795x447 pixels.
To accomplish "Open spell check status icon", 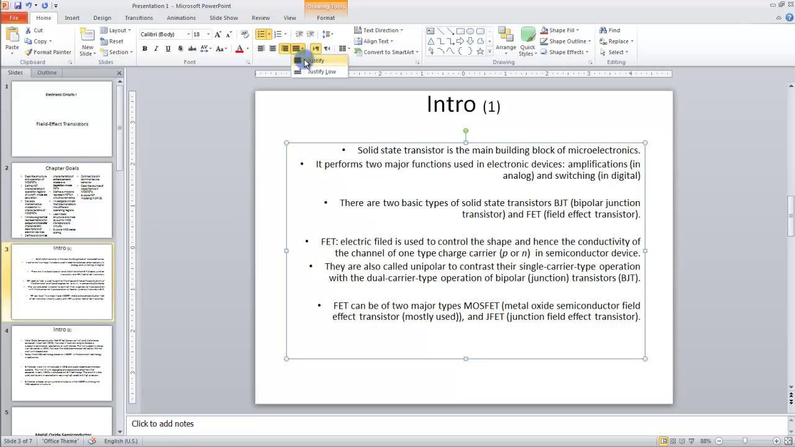I will [93, 441].
